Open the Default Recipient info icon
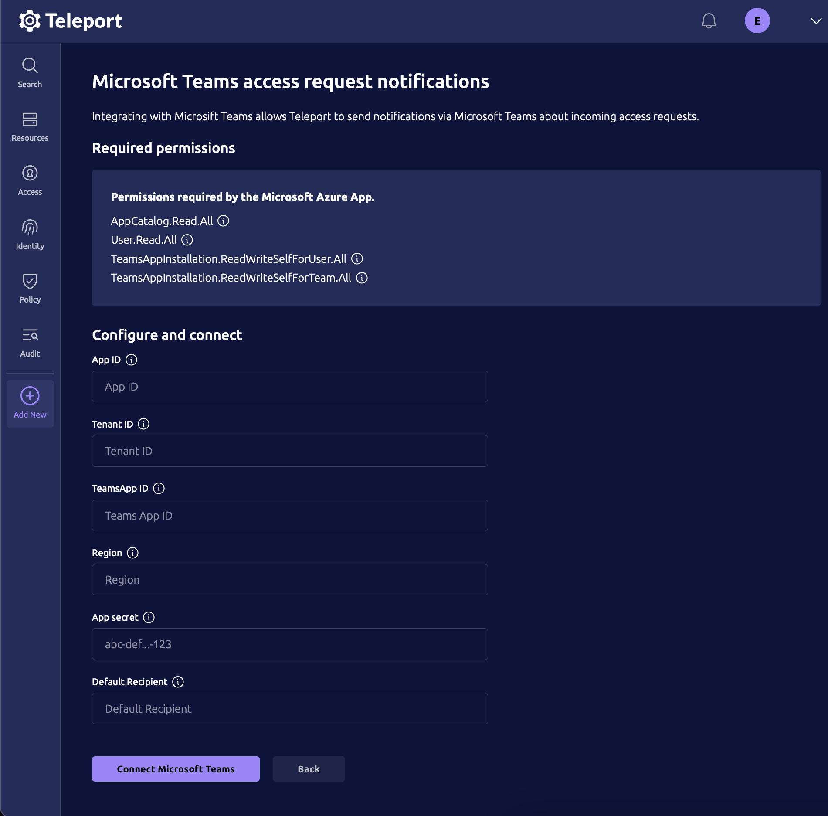The image size is (828, 816). coord(178,682)
